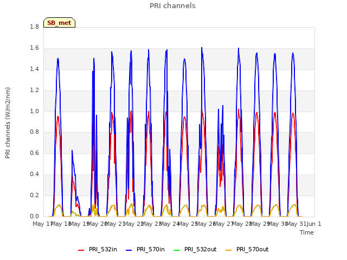Click the chart title PRI channels

172,6
